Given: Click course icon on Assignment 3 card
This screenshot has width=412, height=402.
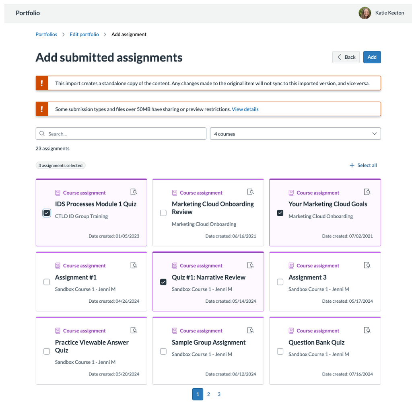Looking at the screenshot, I should coord(291,266).
